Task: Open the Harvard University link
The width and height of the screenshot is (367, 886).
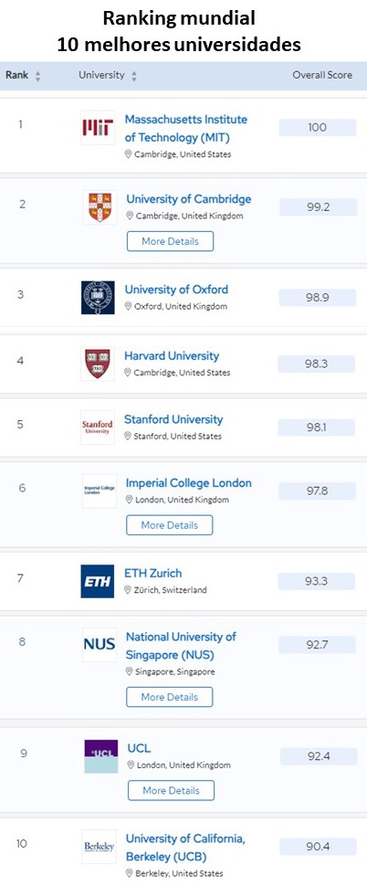Action: (x=172, y=356)
